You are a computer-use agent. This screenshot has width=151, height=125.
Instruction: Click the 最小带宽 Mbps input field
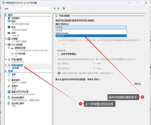[90, 63]
